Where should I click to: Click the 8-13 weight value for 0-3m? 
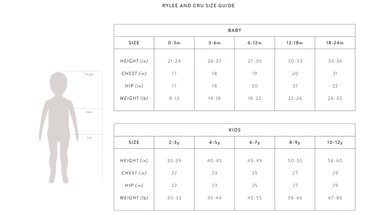point(174,98)
